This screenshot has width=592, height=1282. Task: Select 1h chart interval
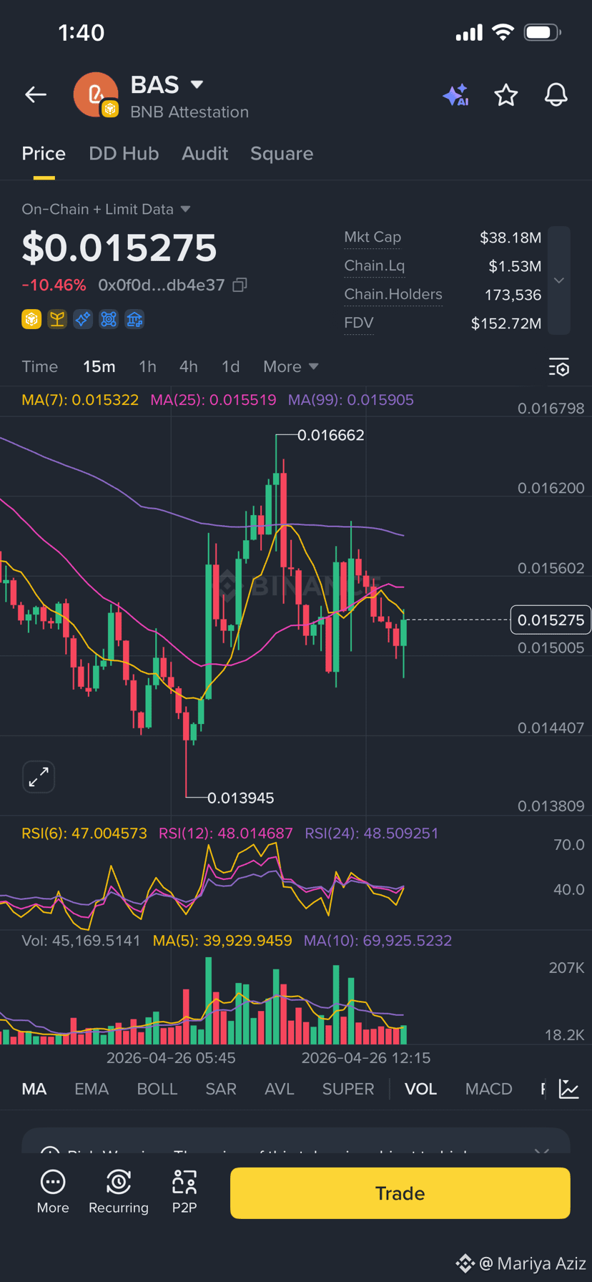(147, 366)
